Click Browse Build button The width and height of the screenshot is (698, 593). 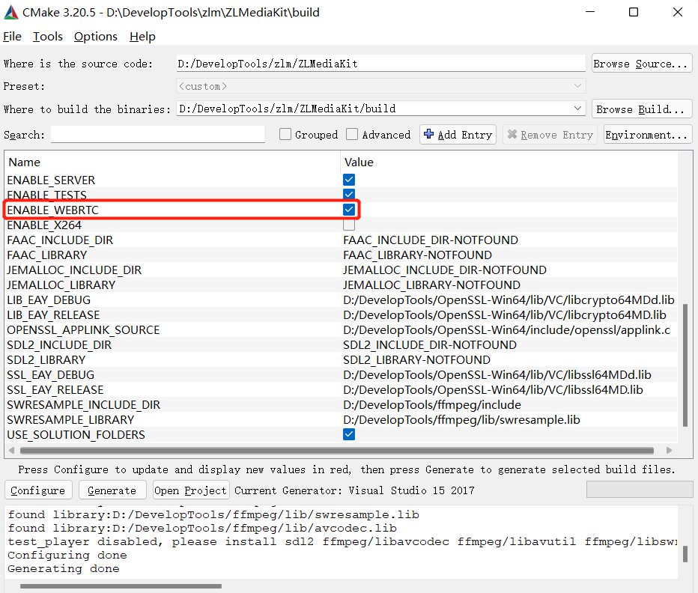coord(642,109)
